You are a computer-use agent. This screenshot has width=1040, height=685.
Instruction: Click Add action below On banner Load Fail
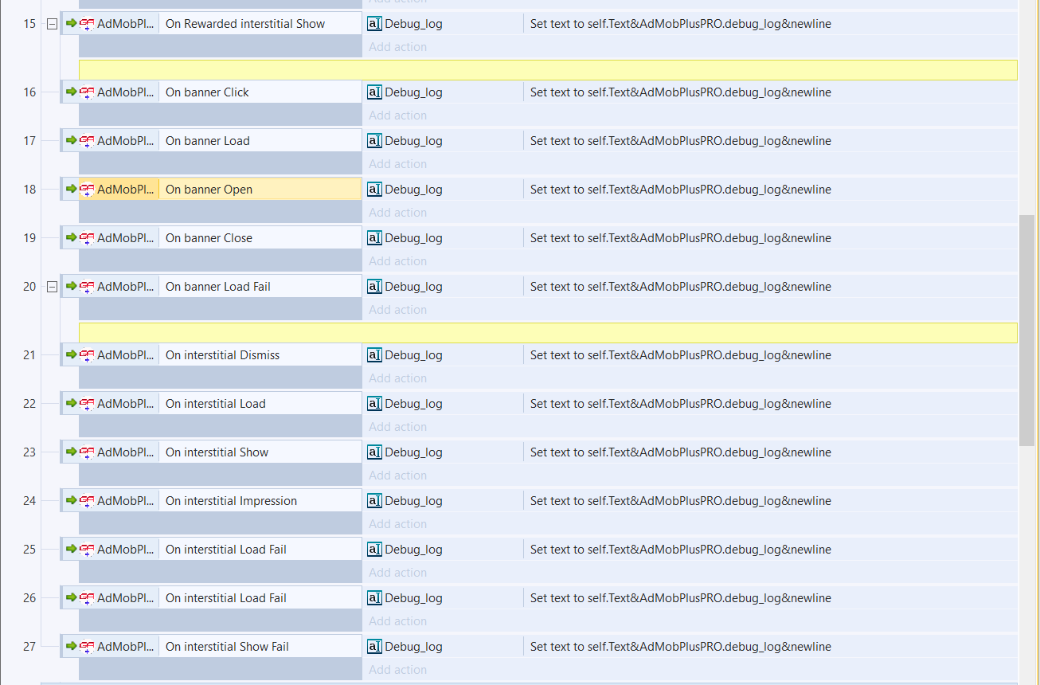click(x=397, y=310)
